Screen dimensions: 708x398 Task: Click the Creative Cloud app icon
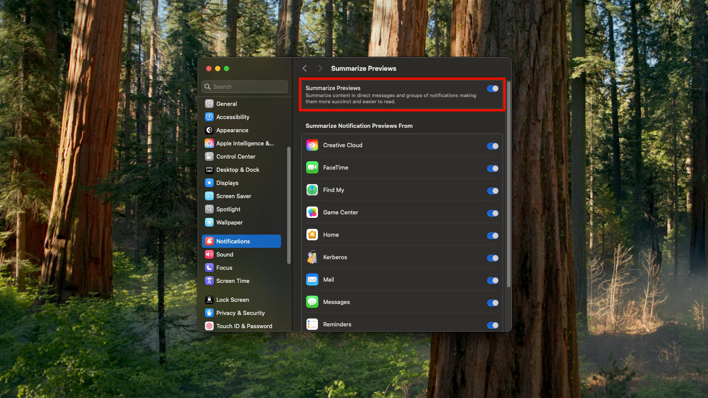pos(312,145)
